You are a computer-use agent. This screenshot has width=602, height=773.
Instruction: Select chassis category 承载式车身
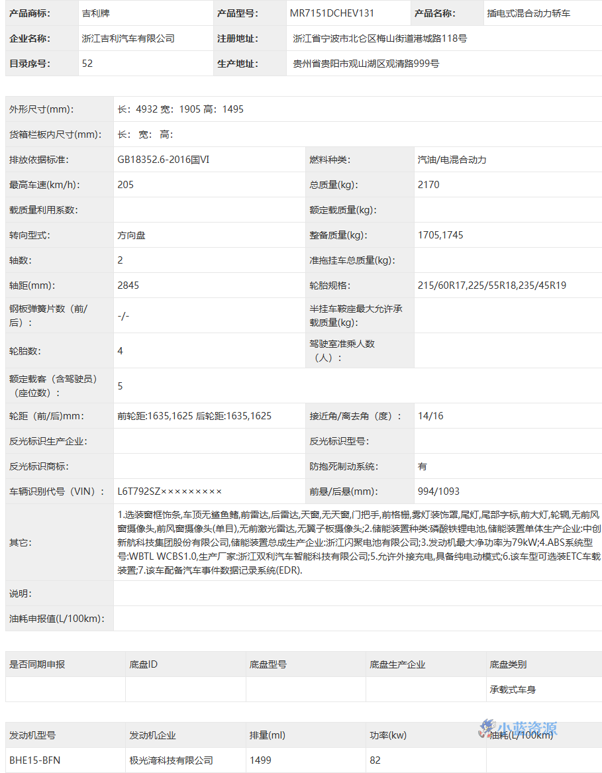point(513,690)
